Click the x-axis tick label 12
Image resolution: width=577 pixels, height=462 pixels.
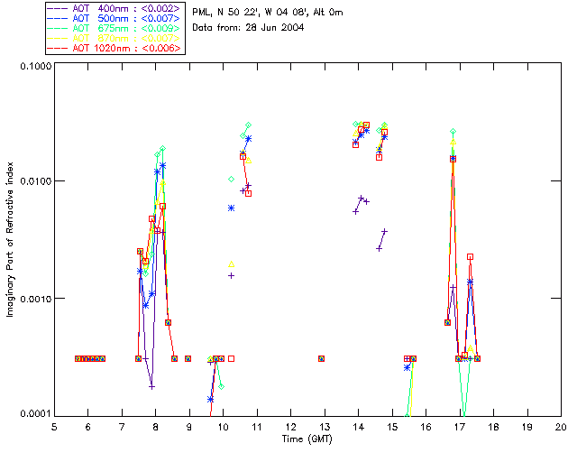click(290, 426)
